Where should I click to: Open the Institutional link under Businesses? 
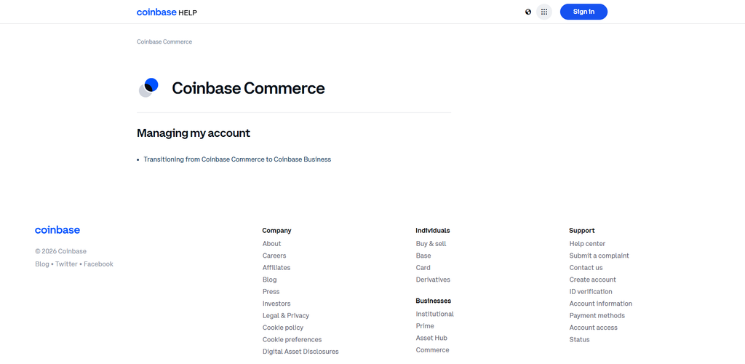pyautogui.click(x=435, y=314)
